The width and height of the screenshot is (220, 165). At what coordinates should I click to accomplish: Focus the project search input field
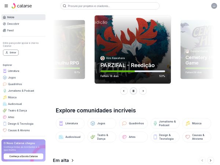[110, 6]
